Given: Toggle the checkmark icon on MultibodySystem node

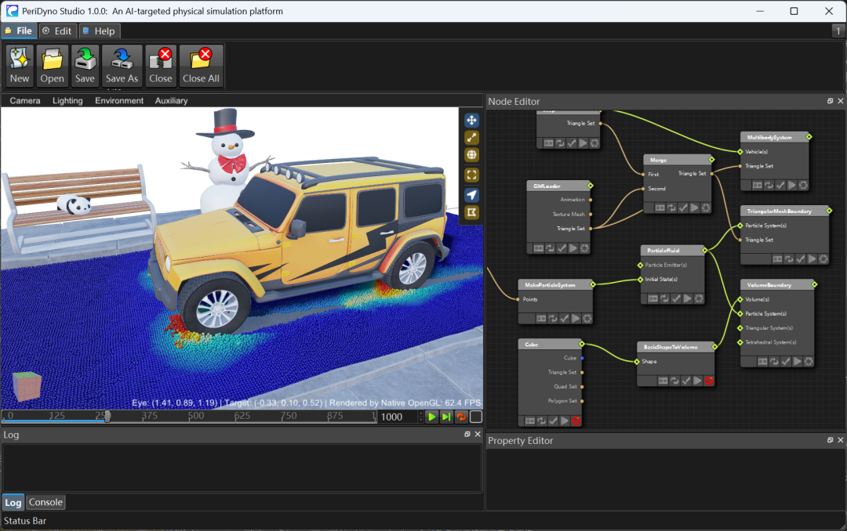Looking at the screenshot, I should 780,185.
